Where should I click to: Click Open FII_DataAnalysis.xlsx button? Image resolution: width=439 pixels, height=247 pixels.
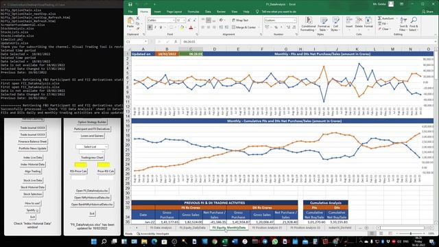[92, 191]
